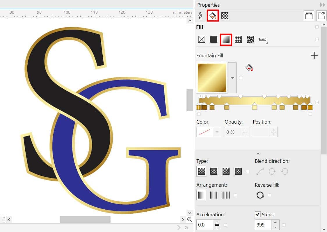Select the texture fill icon
The image size is (327, 232).
(x=250, y=40)
